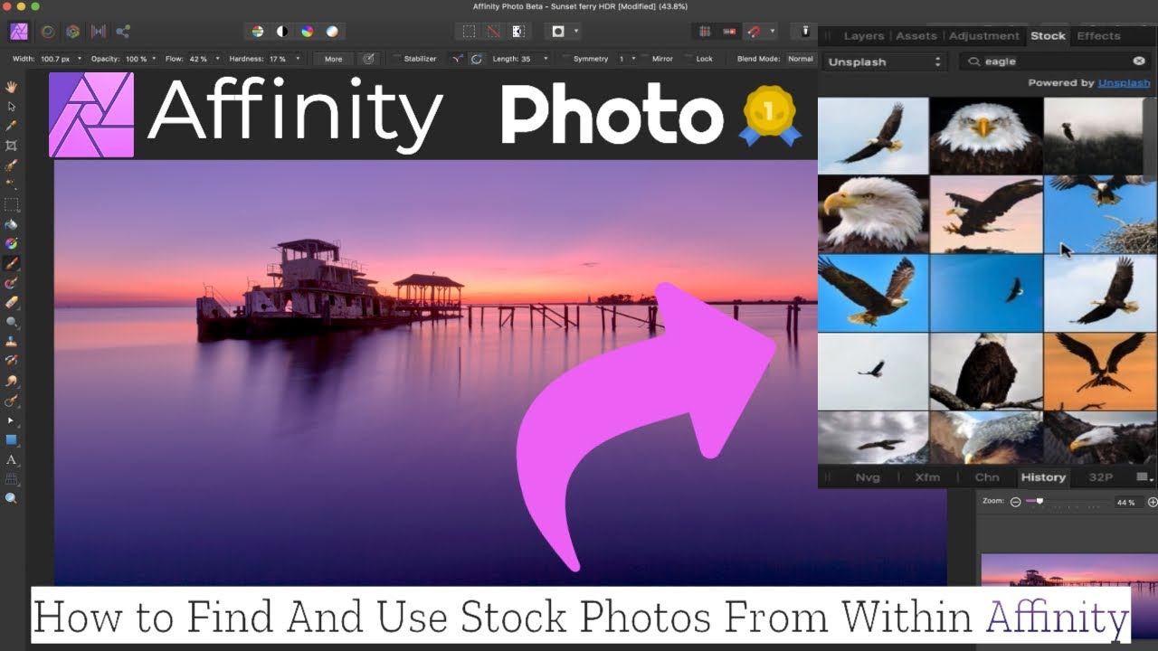This screenshot has height=651, width=1158.
Task: Select the Flood Fill bucket tool
Action: [12, 224]
